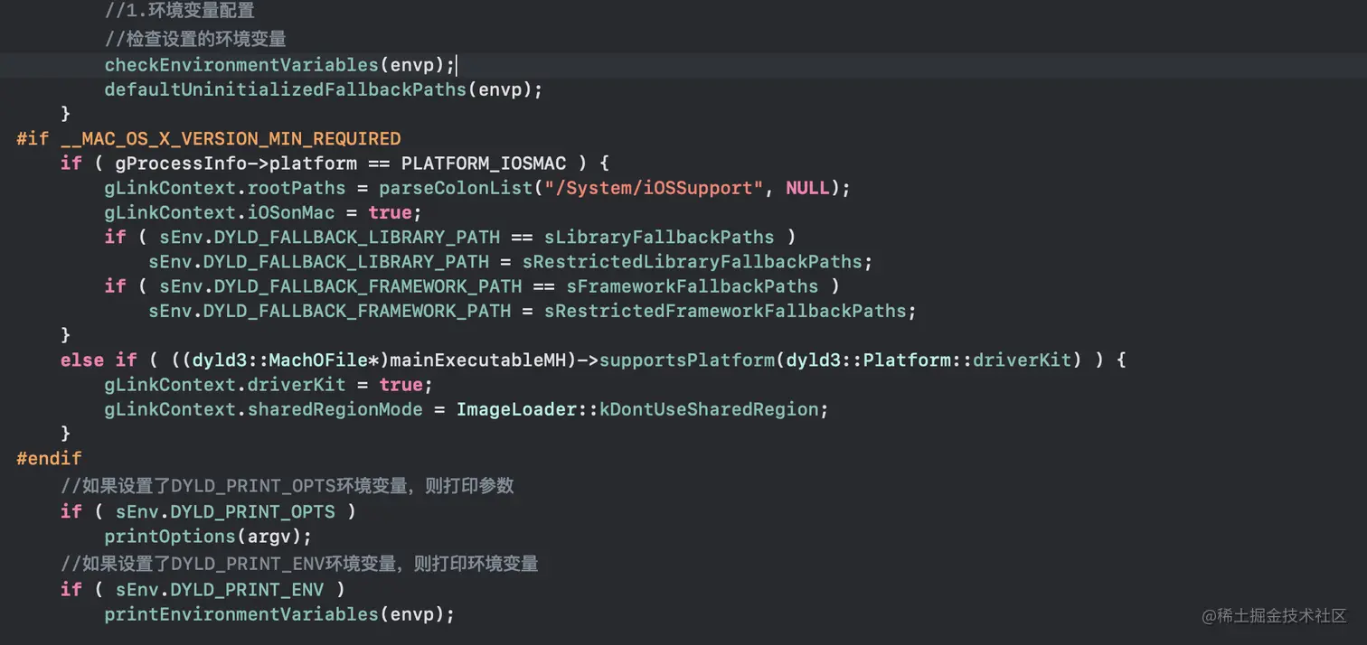Click 'sEnv.DYLD_FALLBACK_FRAMEWORK_PATH ==' condition

click(x=357, y=286)
